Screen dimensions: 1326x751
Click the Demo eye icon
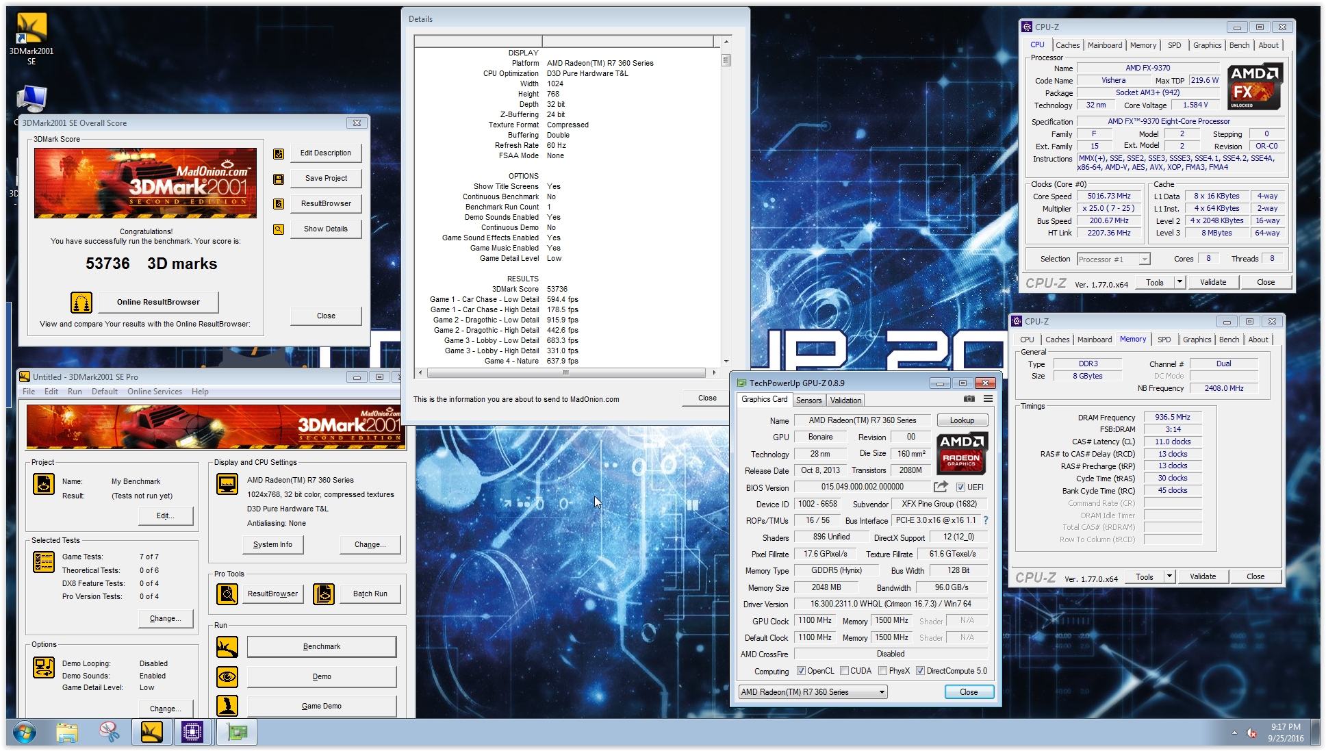point(227,677)
